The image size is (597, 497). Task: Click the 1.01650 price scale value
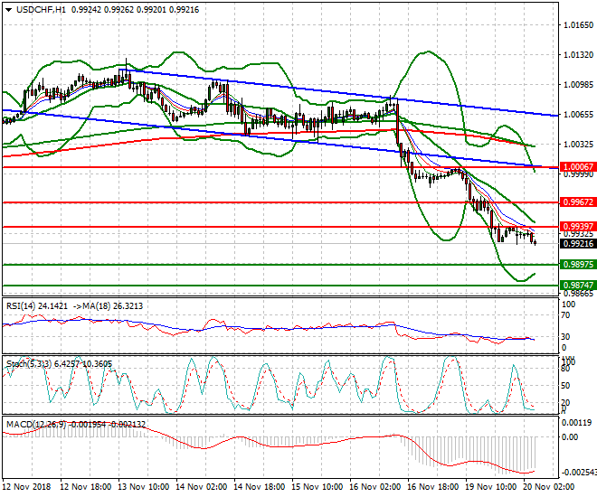tap(578, 25)
